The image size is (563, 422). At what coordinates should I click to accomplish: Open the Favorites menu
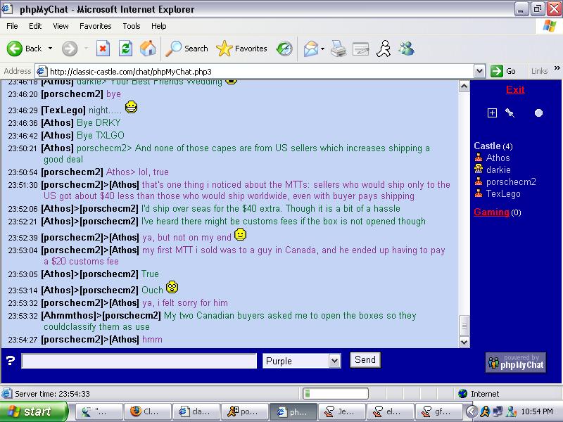(x=96, y=26)
